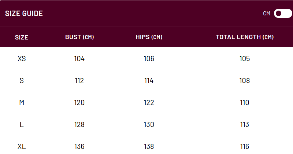Choose the L size row label
The image size is (293, 154).
tap(22, 124)
